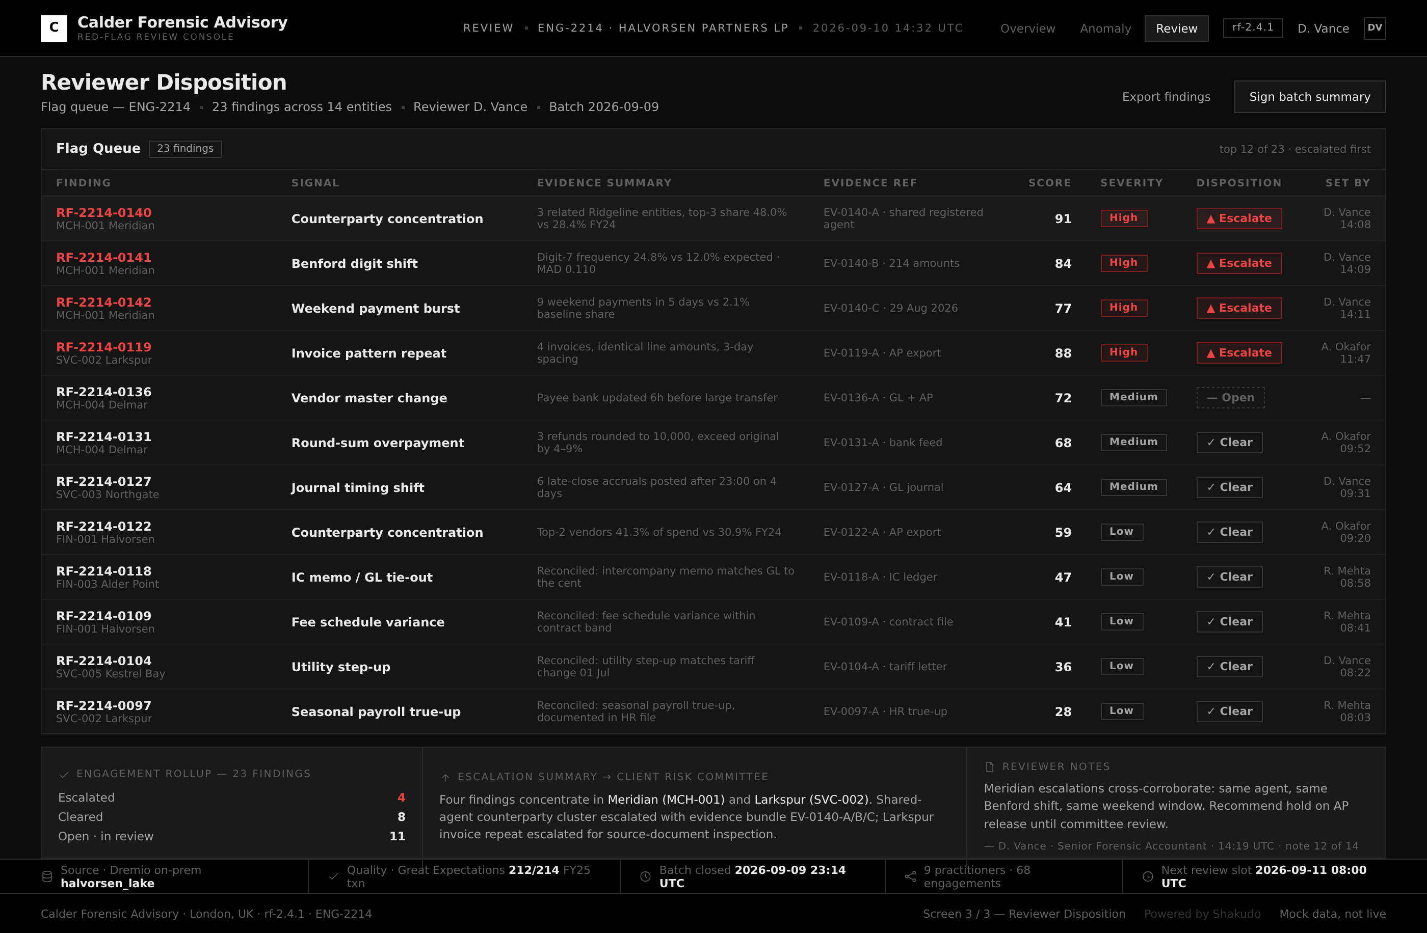Click the checkmark icon next to Quality status
The width and height of the screenshot is (1427, 933).
tap(333, 876)
